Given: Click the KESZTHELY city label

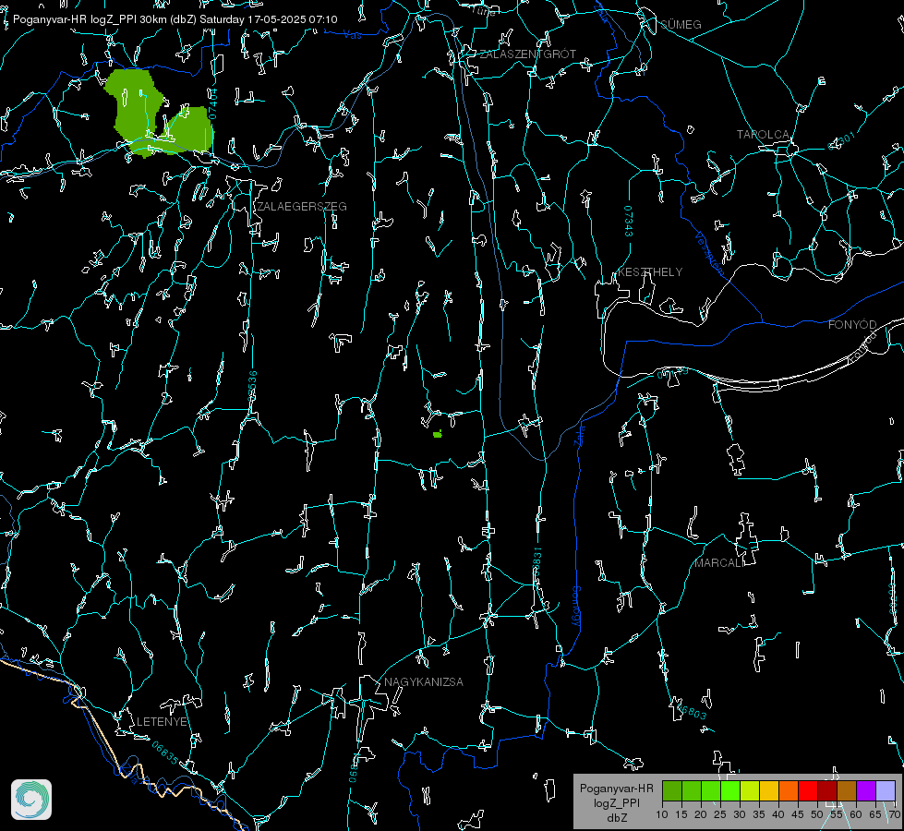Looking at the screenshot, I should pos(650,271).
